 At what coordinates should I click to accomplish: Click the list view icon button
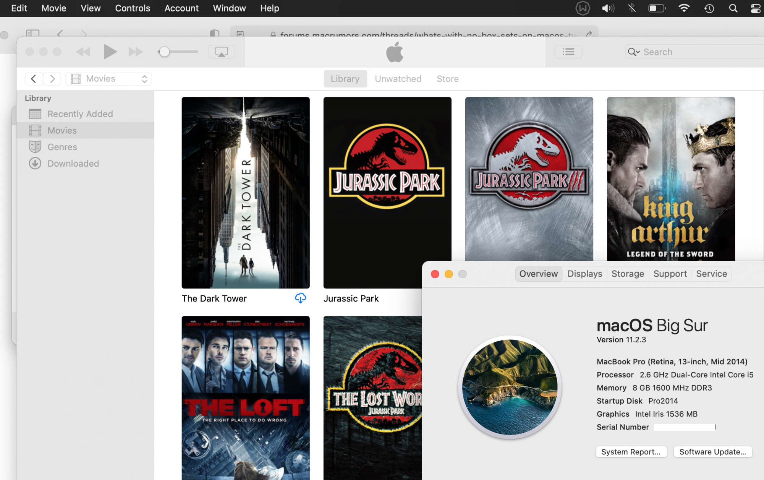(x=568, y=52)
